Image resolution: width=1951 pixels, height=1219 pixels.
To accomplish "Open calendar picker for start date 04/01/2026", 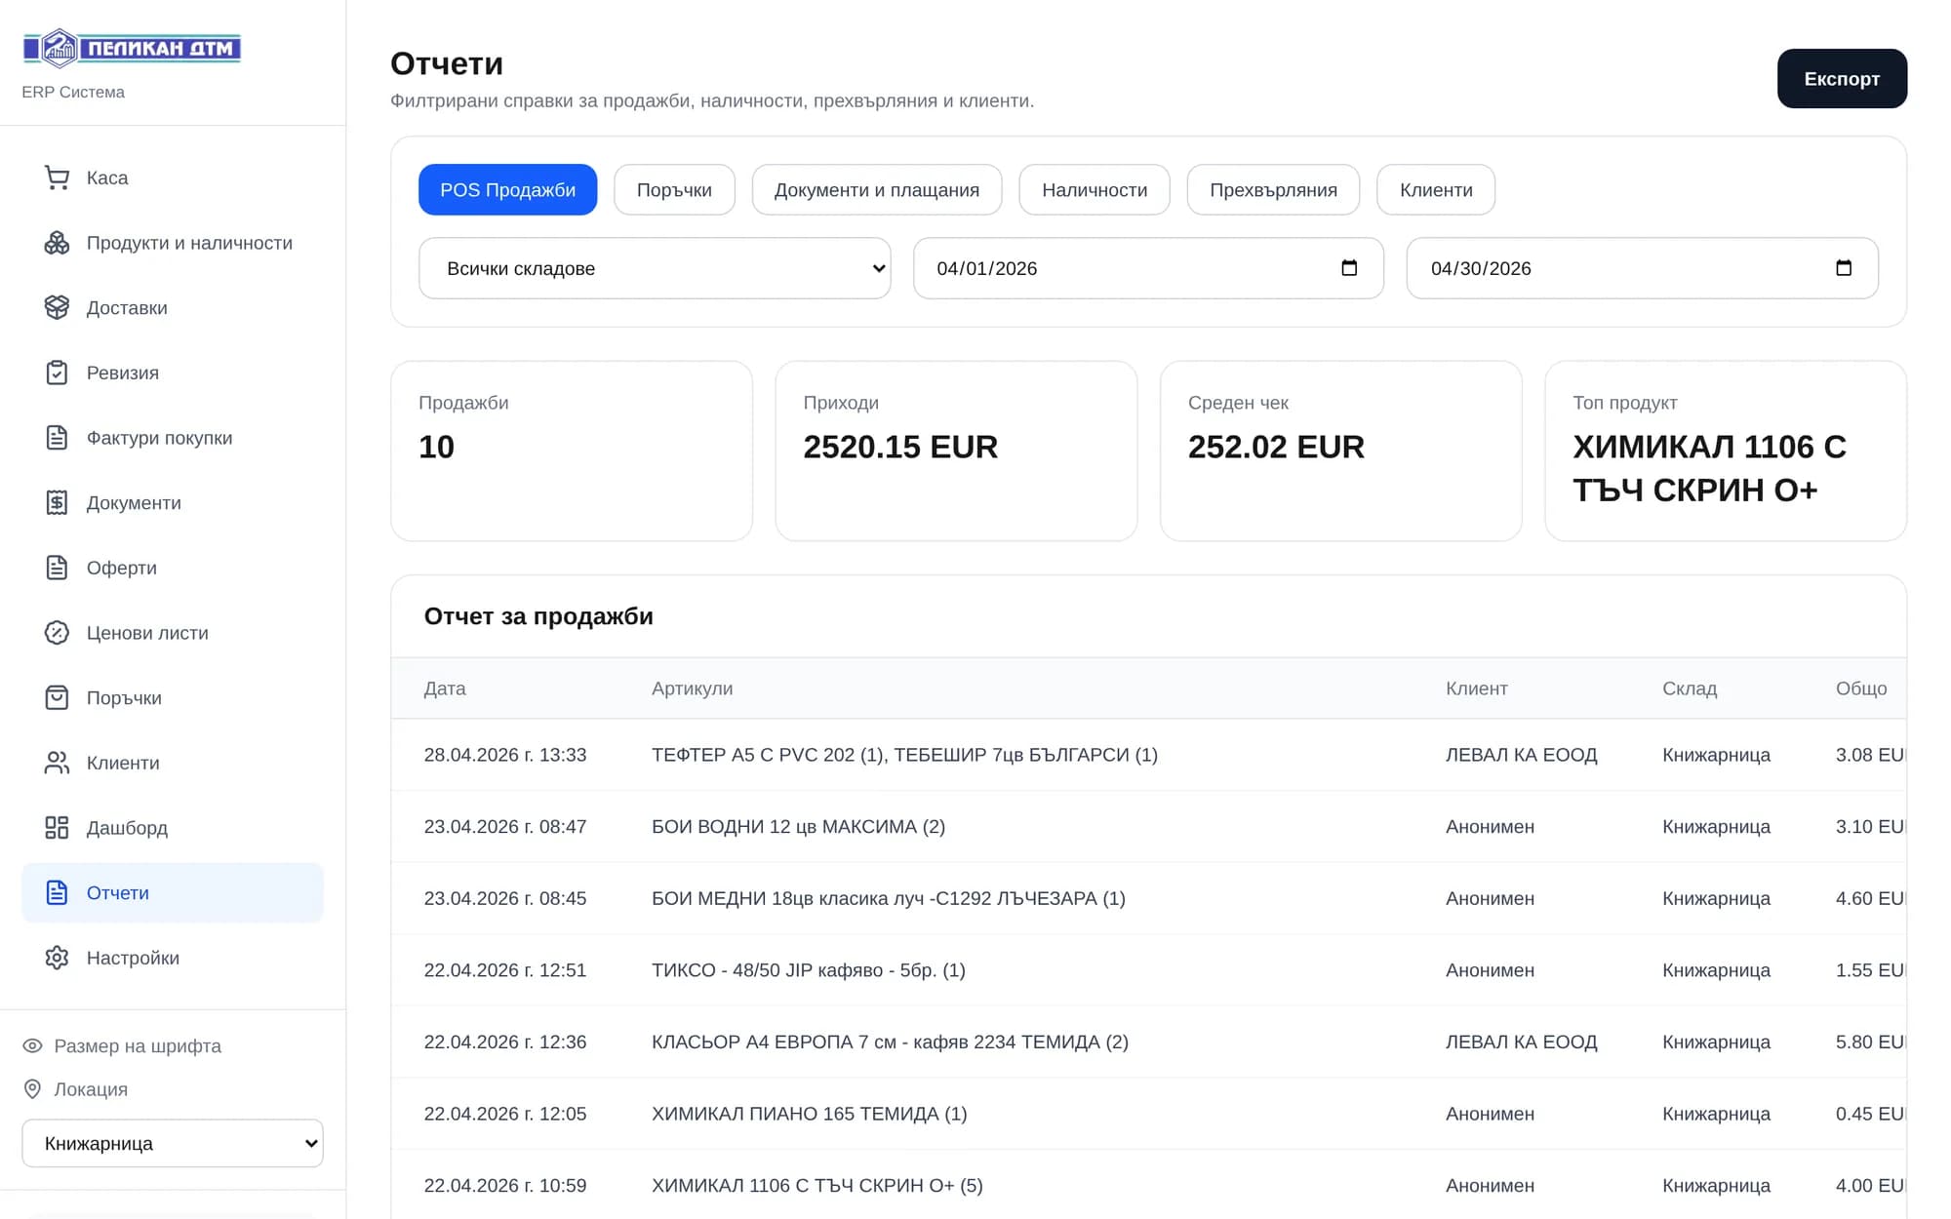I will pos(1349,268).
